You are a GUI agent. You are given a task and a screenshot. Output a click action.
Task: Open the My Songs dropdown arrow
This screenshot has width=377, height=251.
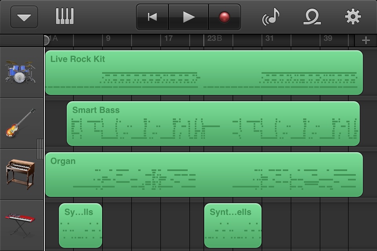[24, 17]
